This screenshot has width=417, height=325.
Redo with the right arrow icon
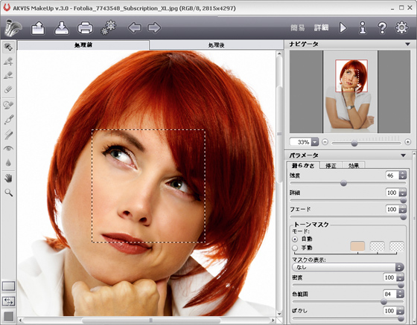pos(154,28)
